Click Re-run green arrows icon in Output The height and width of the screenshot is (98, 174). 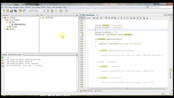(x=3, y=57)
